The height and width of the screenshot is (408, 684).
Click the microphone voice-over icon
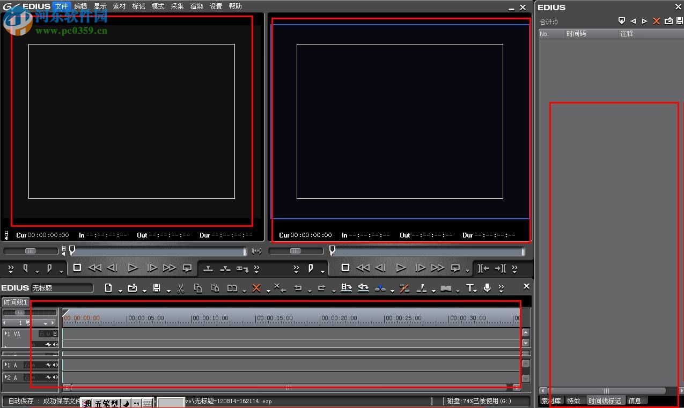pos(487,288)
